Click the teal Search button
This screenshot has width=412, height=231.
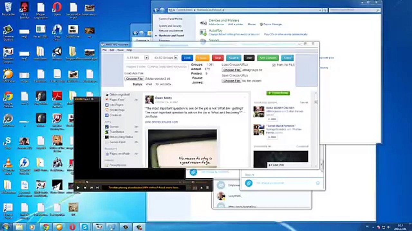[234, 58]
